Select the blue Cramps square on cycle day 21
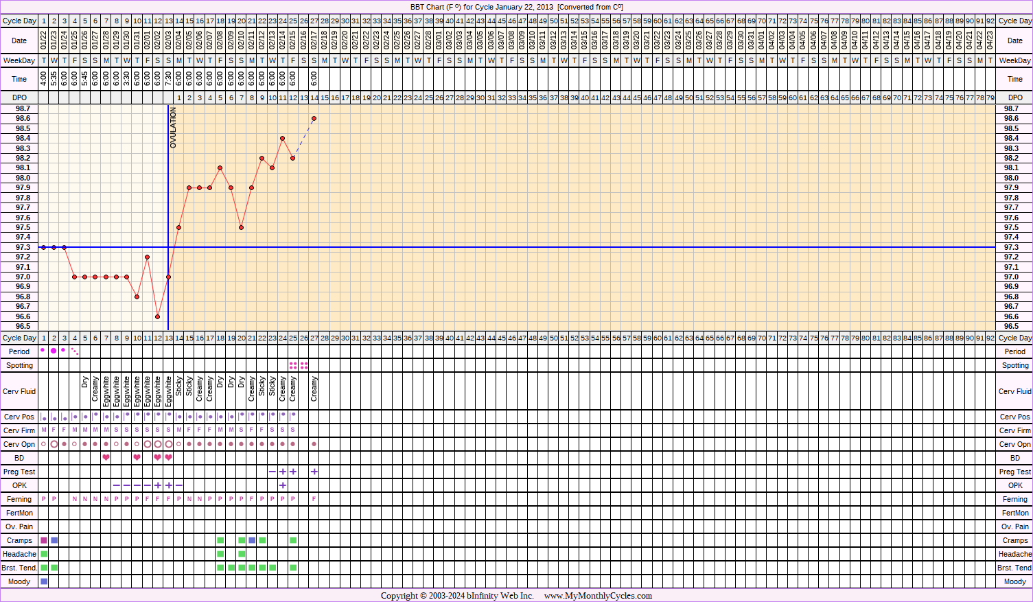 click(252, 540)
